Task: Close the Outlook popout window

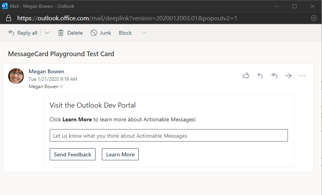Action: coord(313,6)
